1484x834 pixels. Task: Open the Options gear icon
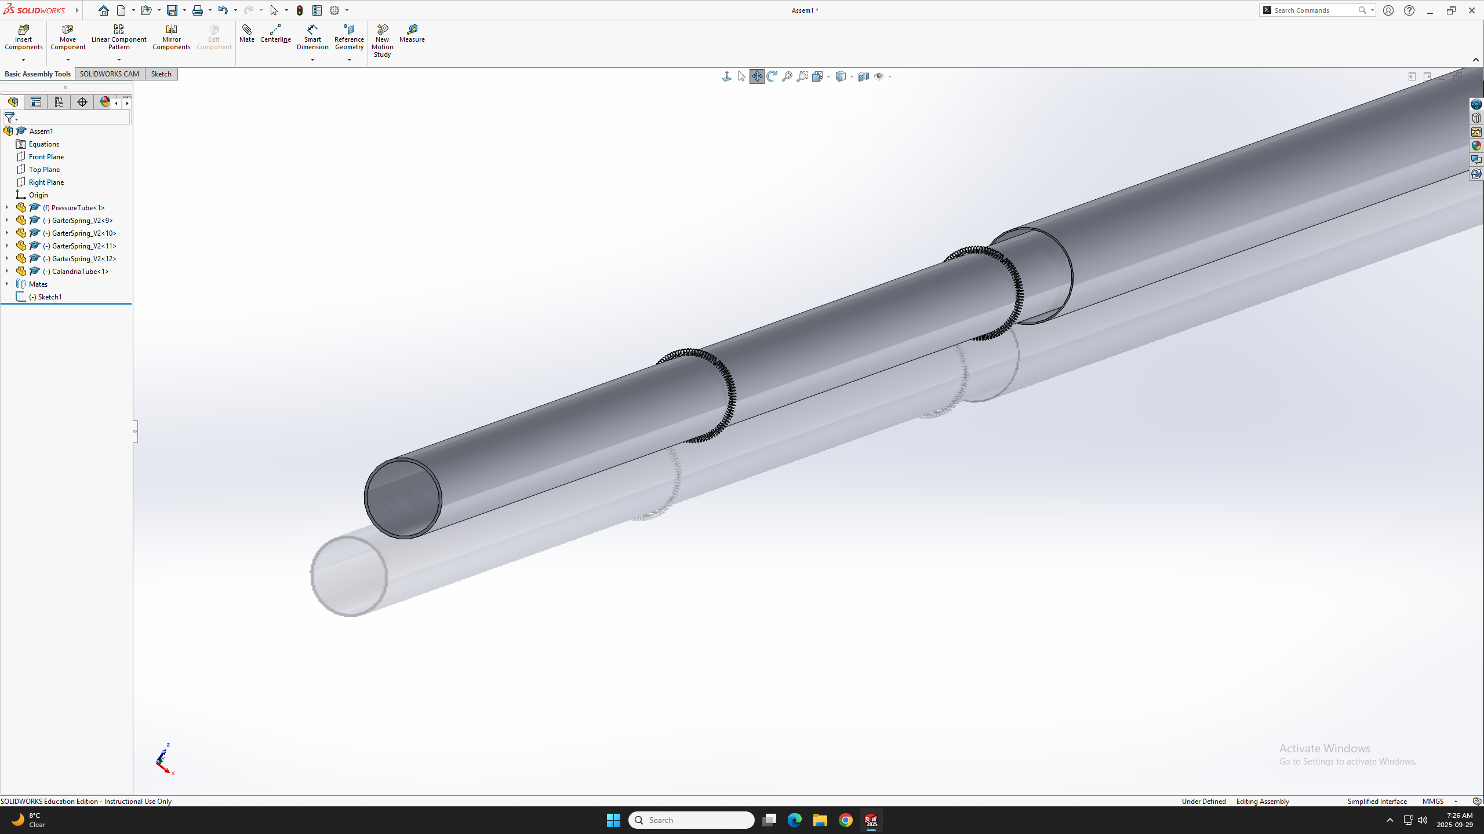pos(334,10)
